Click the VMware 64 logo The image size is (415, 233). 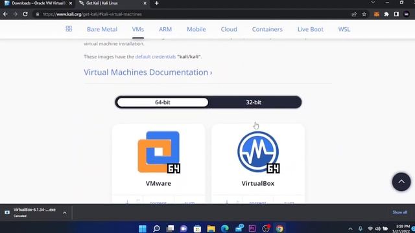(159, 152)
